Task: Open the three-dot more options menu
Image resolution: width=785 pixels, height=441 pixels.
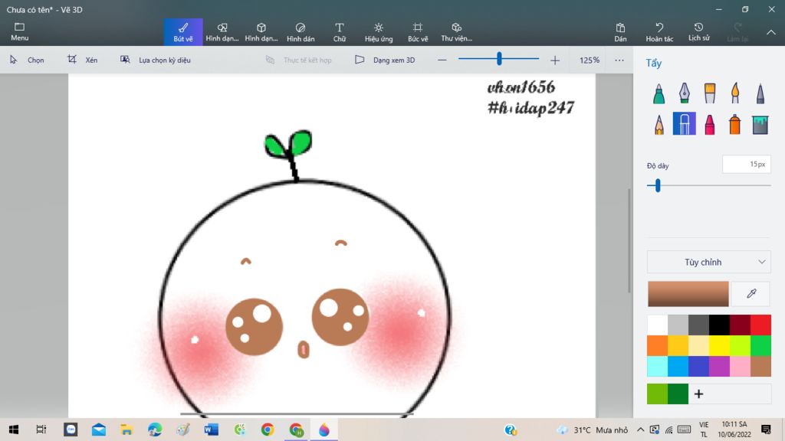Action: (619, 60)
